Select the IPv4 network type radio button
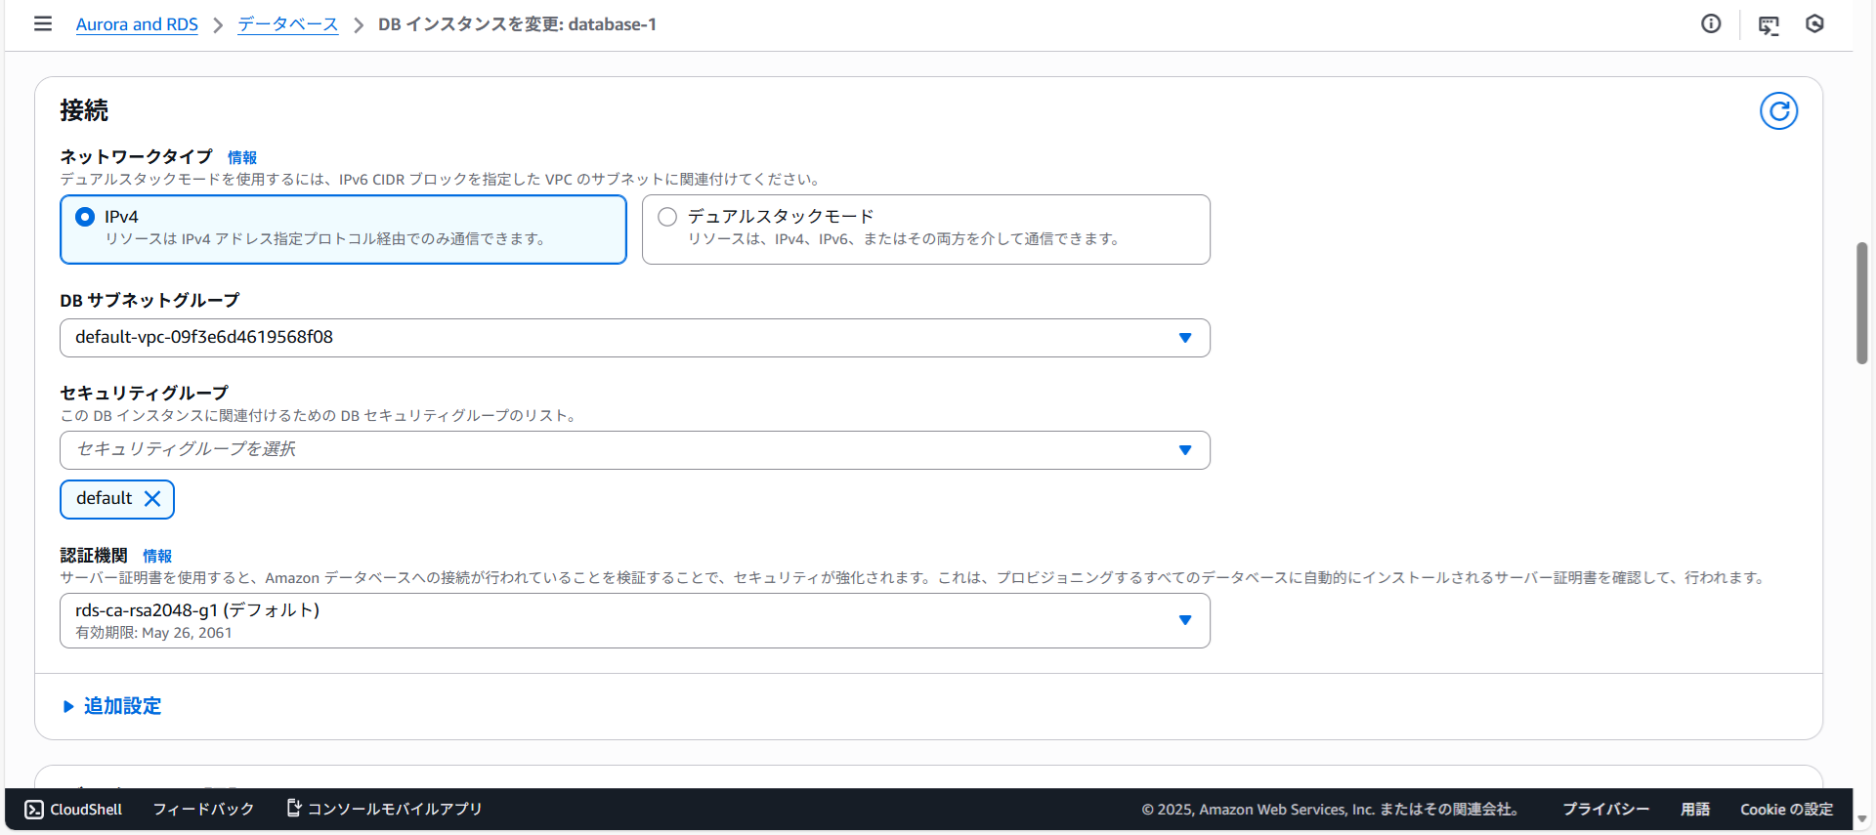This screenshot has width=1876, height=835. (86, 217)
